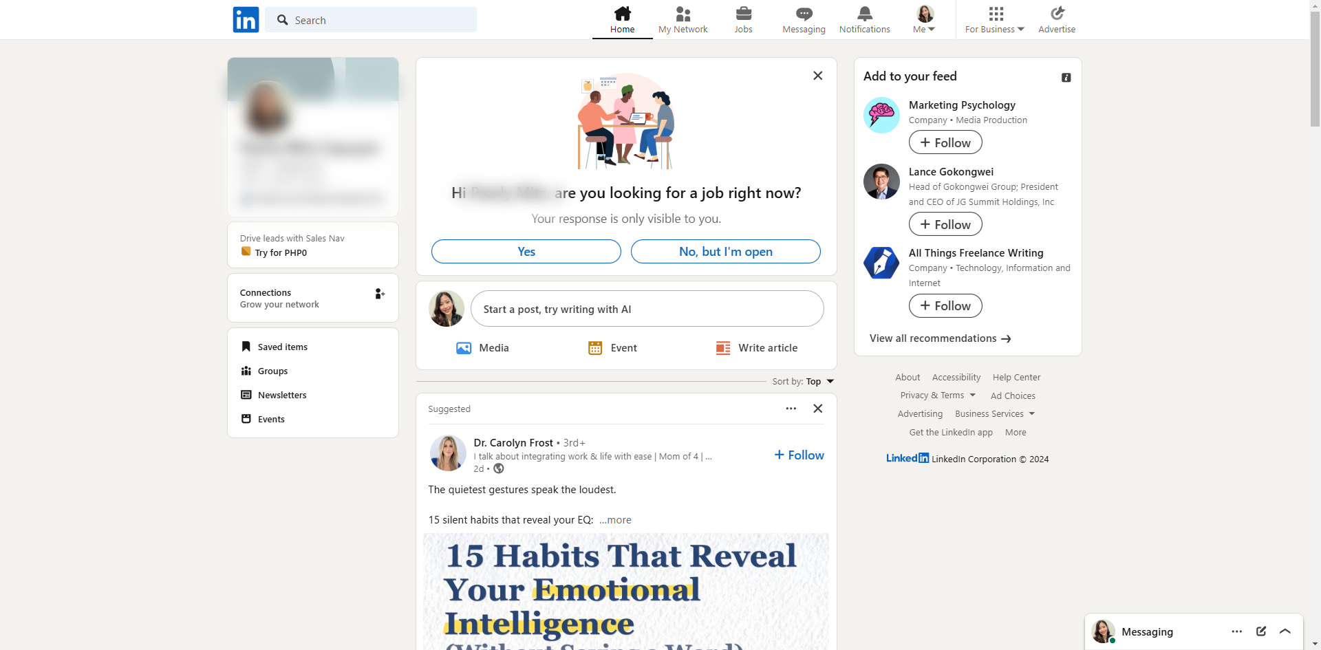Click the Marketing Psychology brain logo
This screenshot has width=1321, height=650.
pyautogui.click(x=881, y=115)
